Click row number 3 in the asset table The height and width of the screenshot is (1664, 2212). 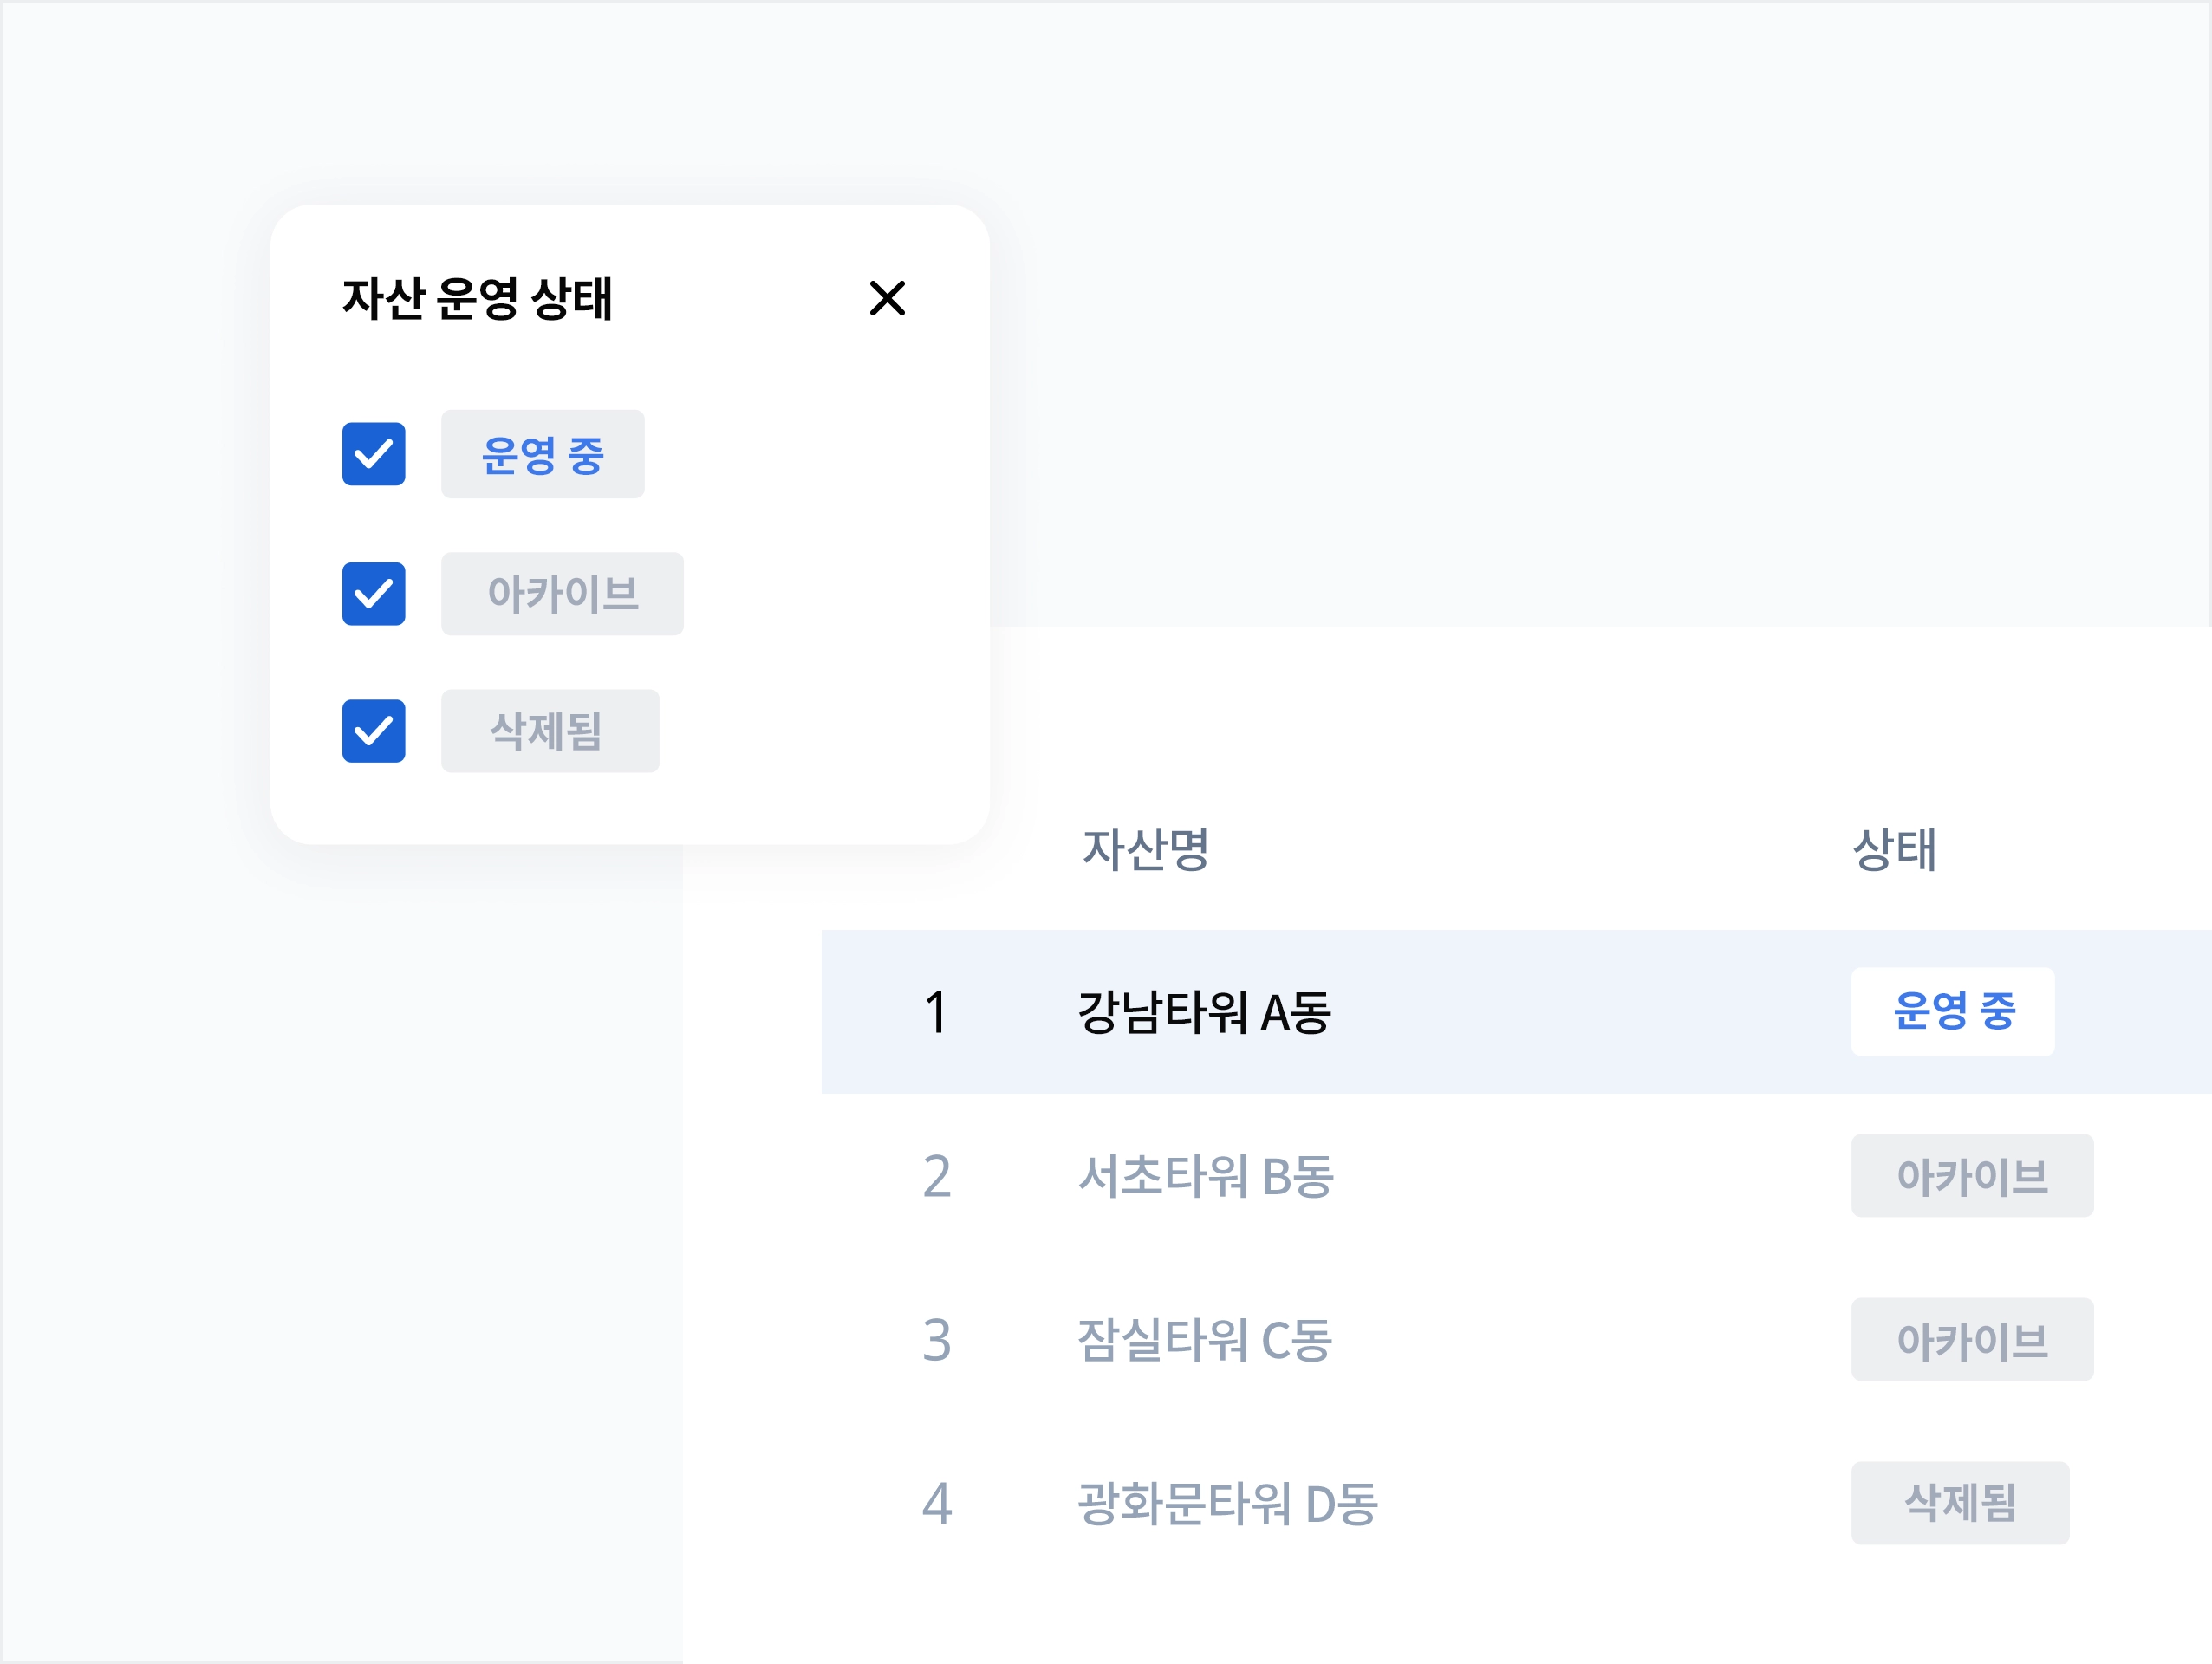pyautogui.click(x=936, y=1340)
